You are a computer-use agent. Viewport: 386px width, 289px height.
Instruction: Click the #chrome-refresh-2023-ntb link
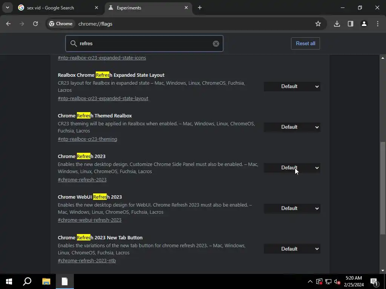87,260
